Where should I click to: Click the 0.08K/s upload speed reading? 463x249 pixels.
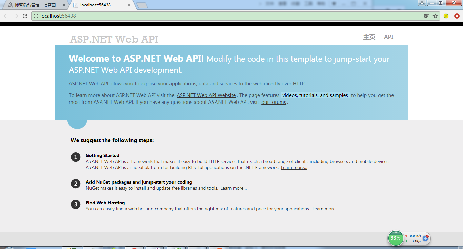415,236
